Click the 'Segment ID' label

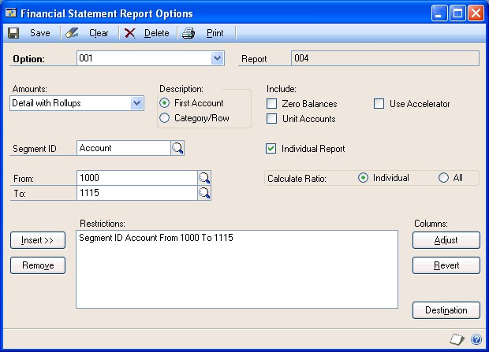click(35, 149)
